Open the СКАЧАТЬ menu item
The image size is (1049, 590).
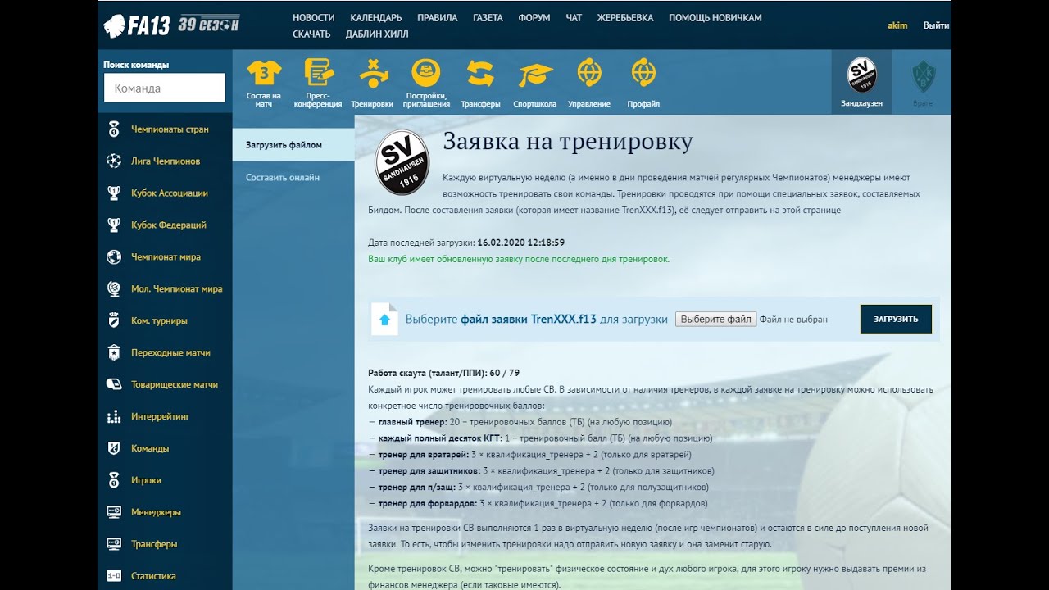click(311, 34)
